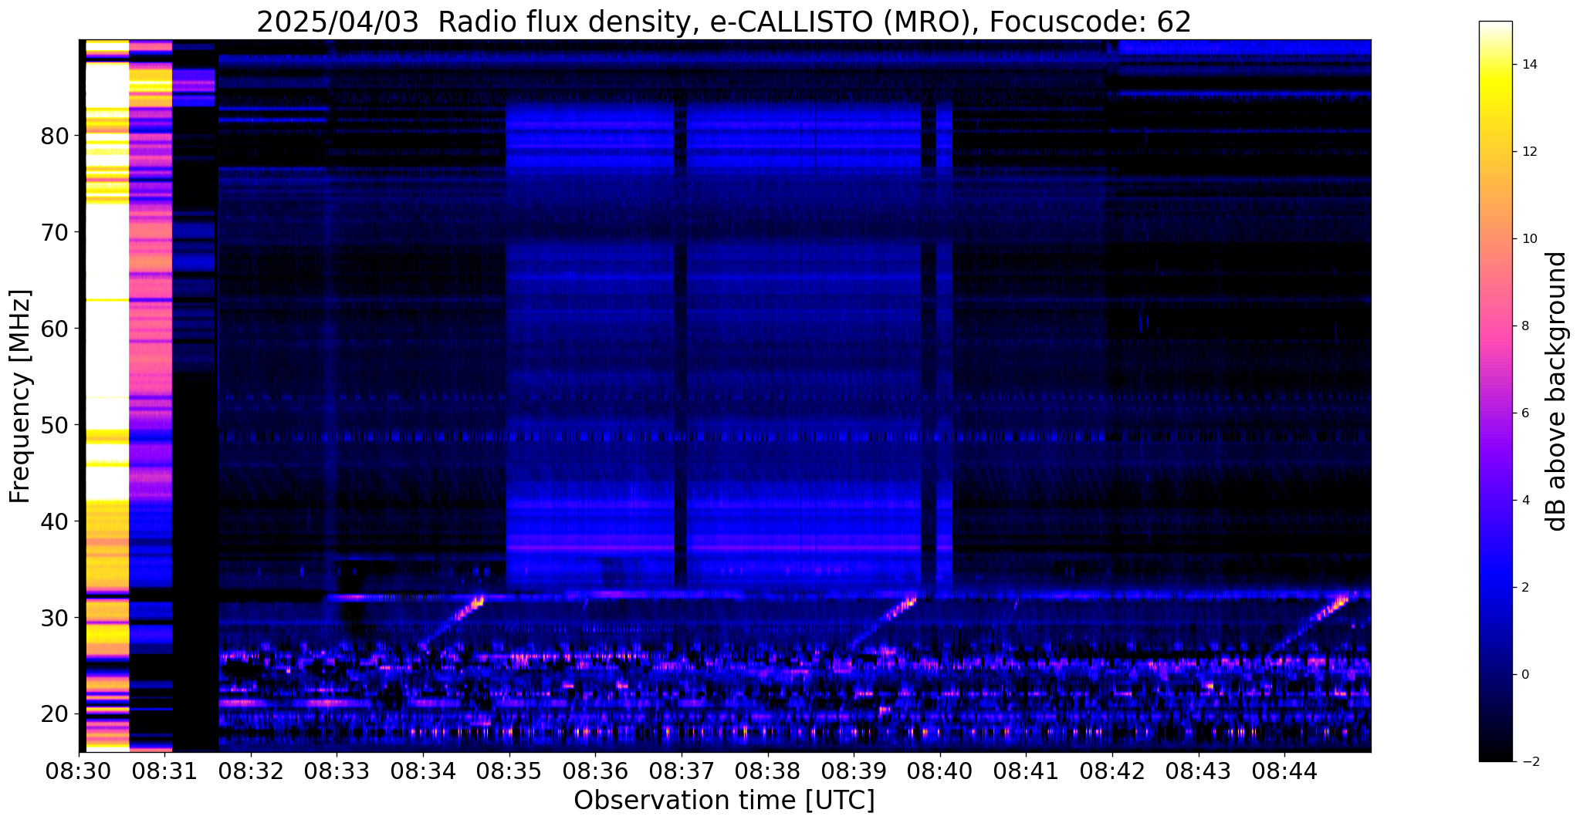Screen dimensions: 1580x823
Task: Click the colorbar tick label 10
Action: (x=1528, y=239)
